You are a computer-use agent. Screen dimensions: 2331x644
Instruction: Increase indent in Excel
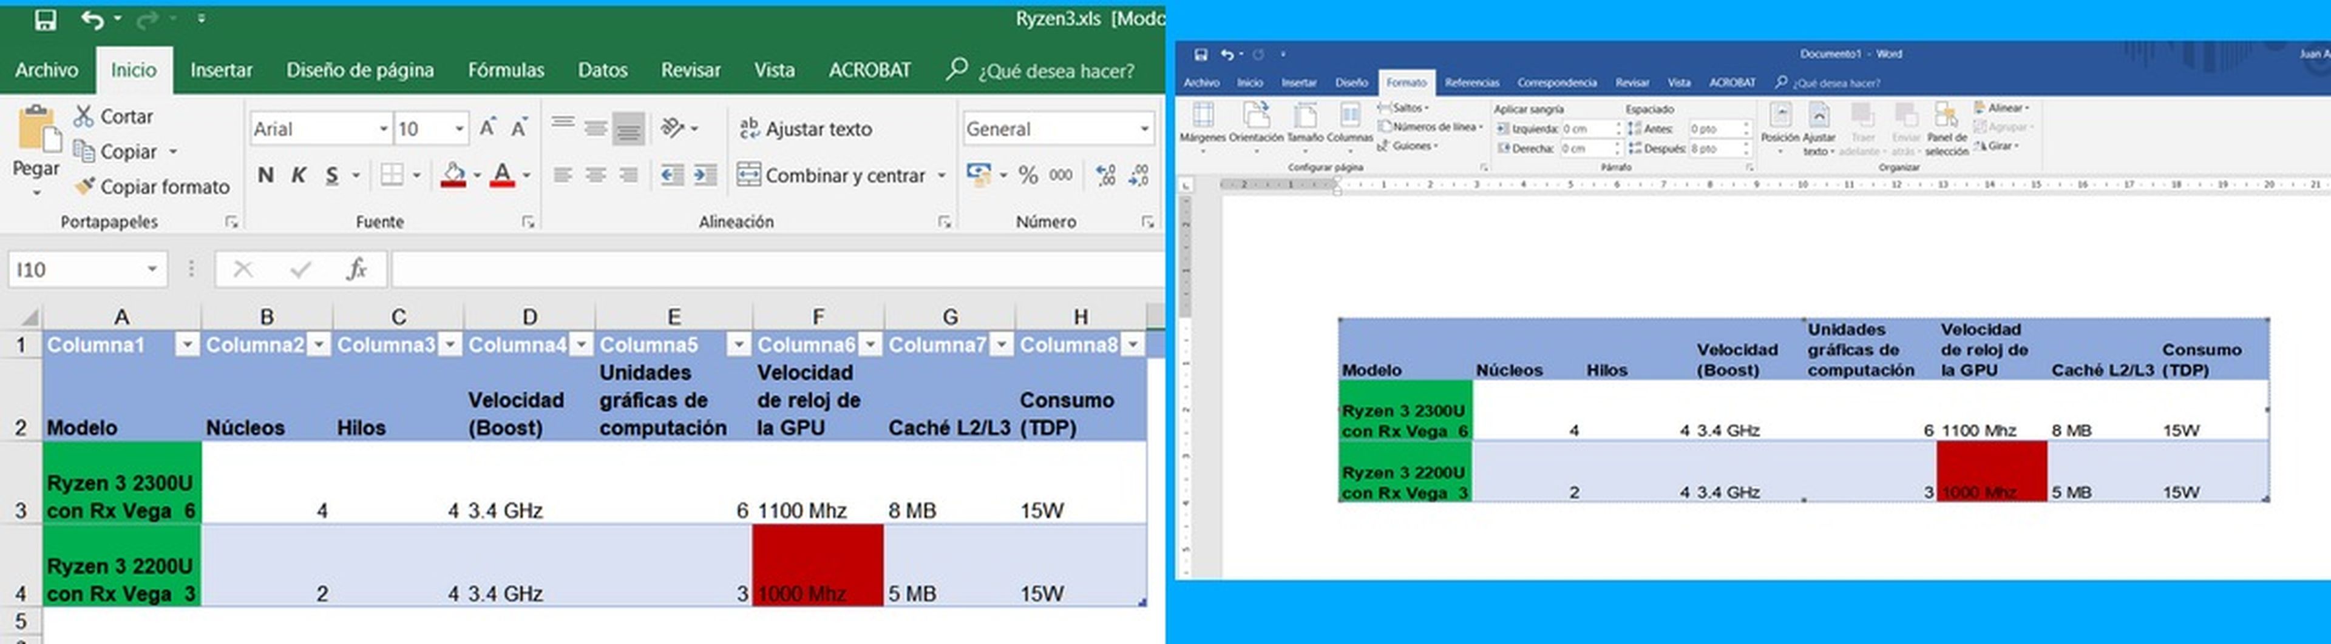pos(705,175)
